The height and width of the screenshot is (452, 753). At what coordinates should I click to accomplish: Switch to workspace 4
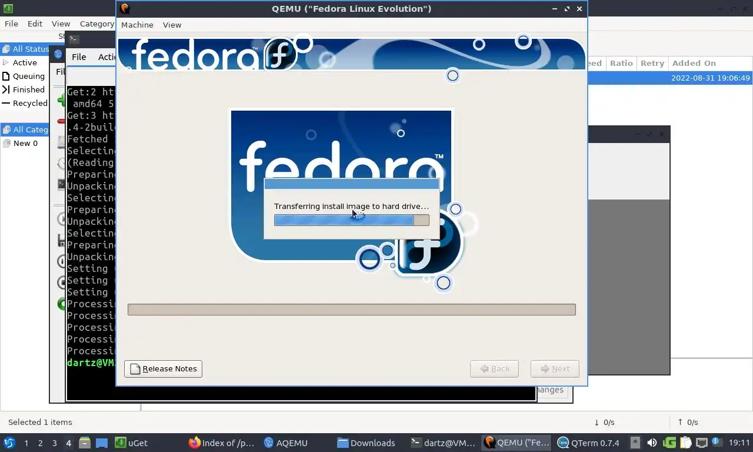point(68,443)
